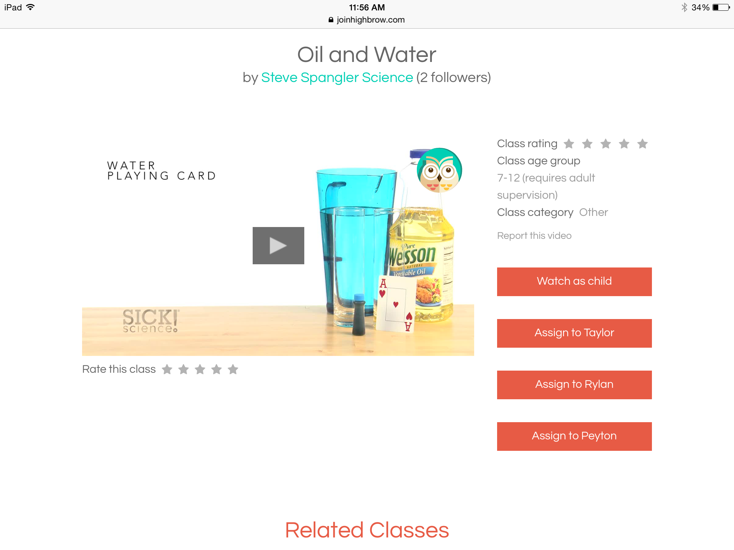Select fifth star in Class rating
This screenshot has width=734, height=550.
coord(642,144)
